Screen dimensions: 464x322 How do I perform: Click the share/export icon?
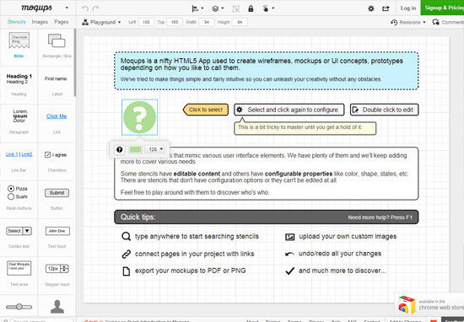click(386, 8)
